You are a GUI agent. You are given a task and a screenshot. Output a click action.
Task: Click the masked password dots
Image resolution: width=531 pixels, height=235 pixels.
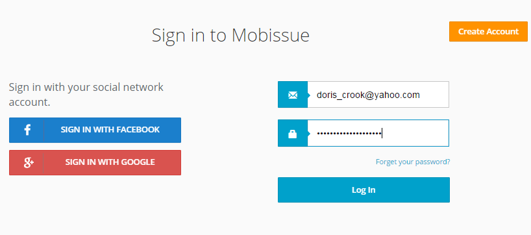(x=349, y=134)
